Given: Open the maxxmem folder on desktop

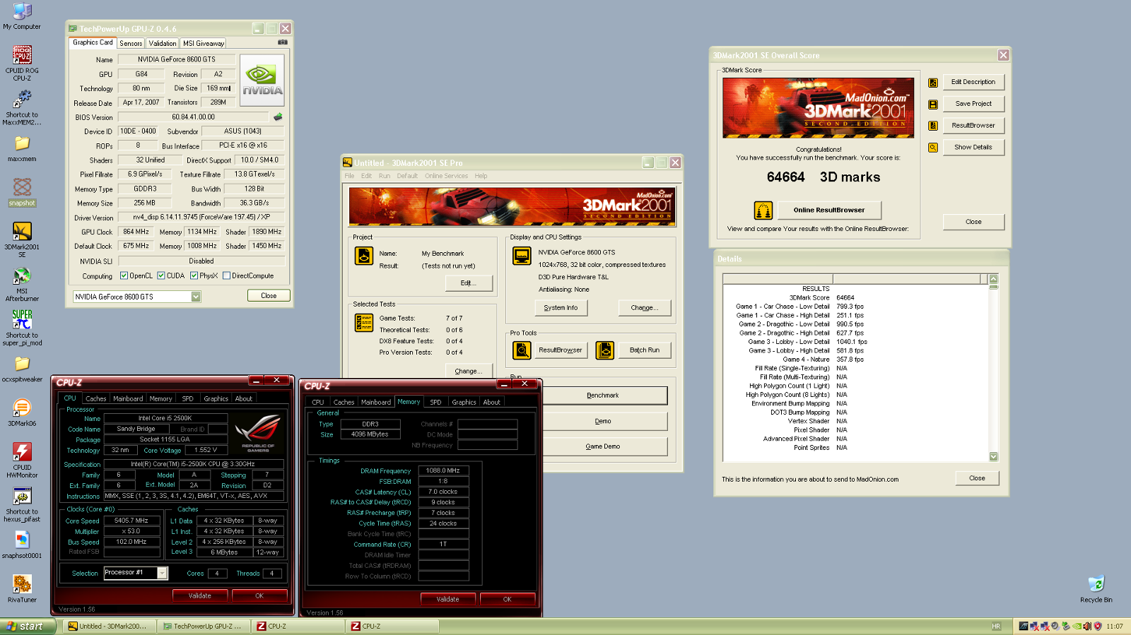Looking at the screenshot, I should [x=22, y=143].
